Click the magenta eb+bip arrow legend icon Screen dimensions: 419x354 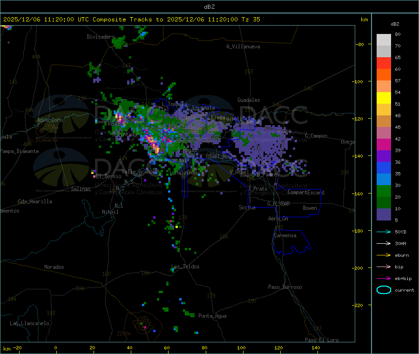384,279
